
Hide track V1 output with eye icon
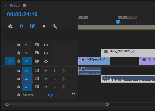[46, 61]
